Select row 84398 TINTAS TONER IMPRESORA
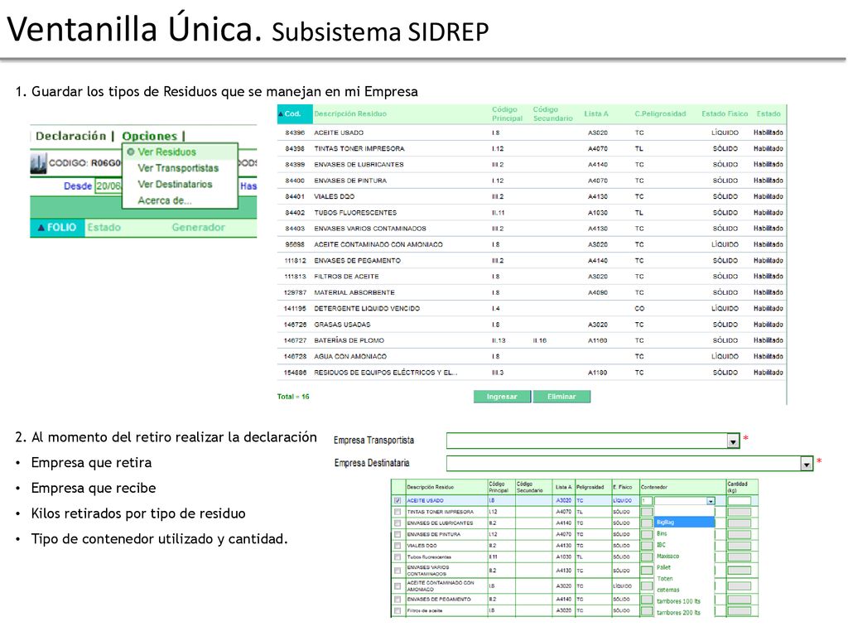 [532, 149]
